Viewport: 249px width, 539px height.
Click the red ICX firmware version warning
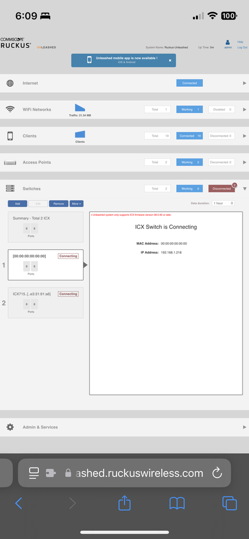pyautogui.click(x=131, y=215)
